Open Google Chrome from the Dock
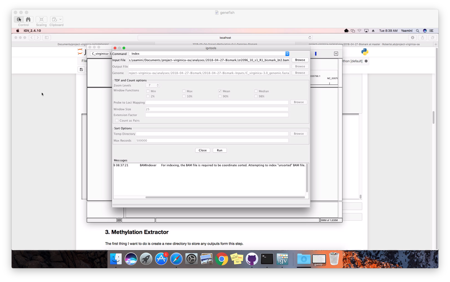 click(x=222, y=259)
